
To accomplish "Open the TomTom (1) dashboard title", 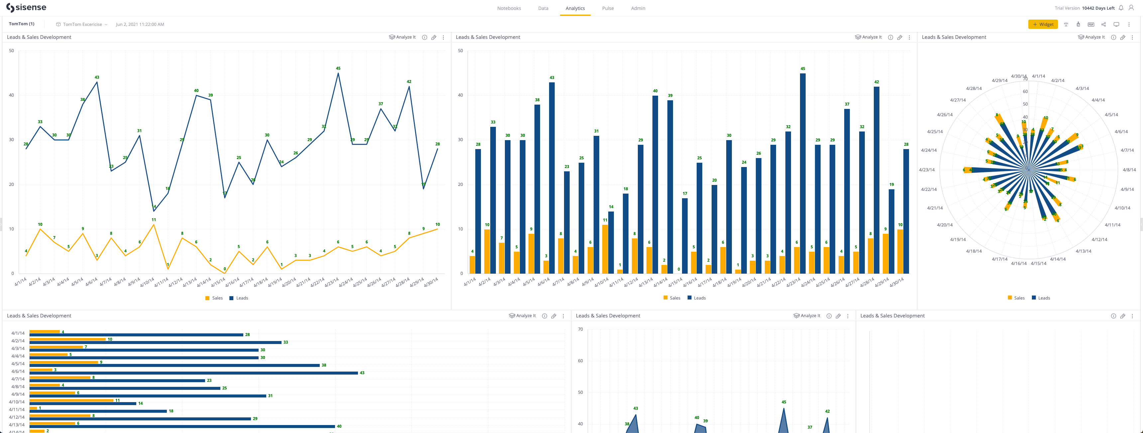I will tap(22, 24).
